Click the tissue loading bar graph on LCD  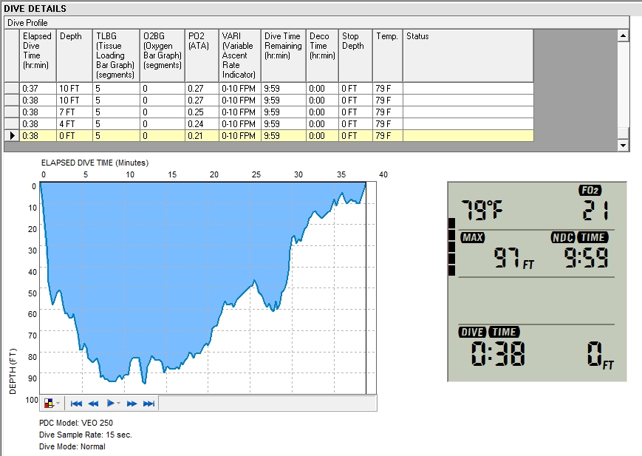click(x=451, y=247)
